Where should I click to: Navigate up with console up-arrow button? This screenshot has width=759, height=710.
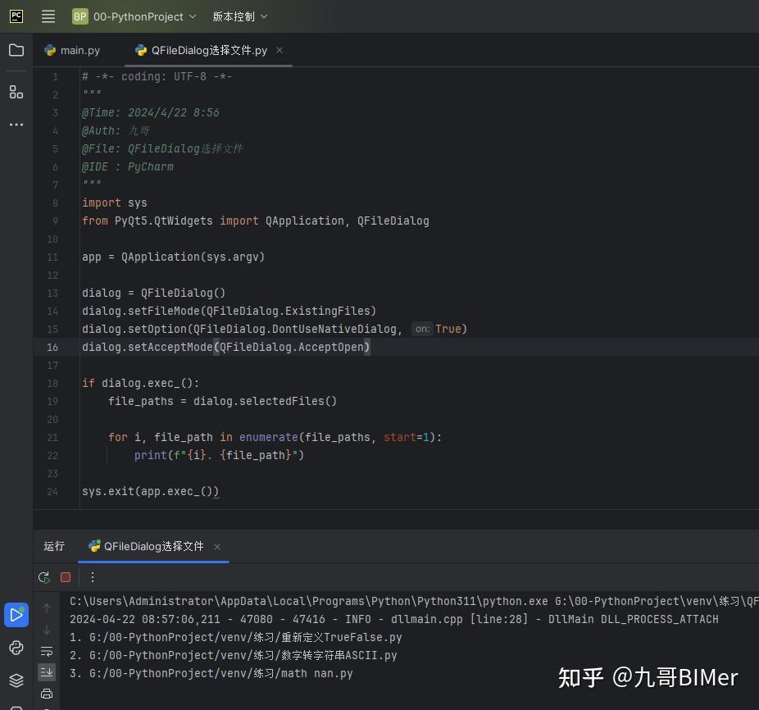[47, 609]
